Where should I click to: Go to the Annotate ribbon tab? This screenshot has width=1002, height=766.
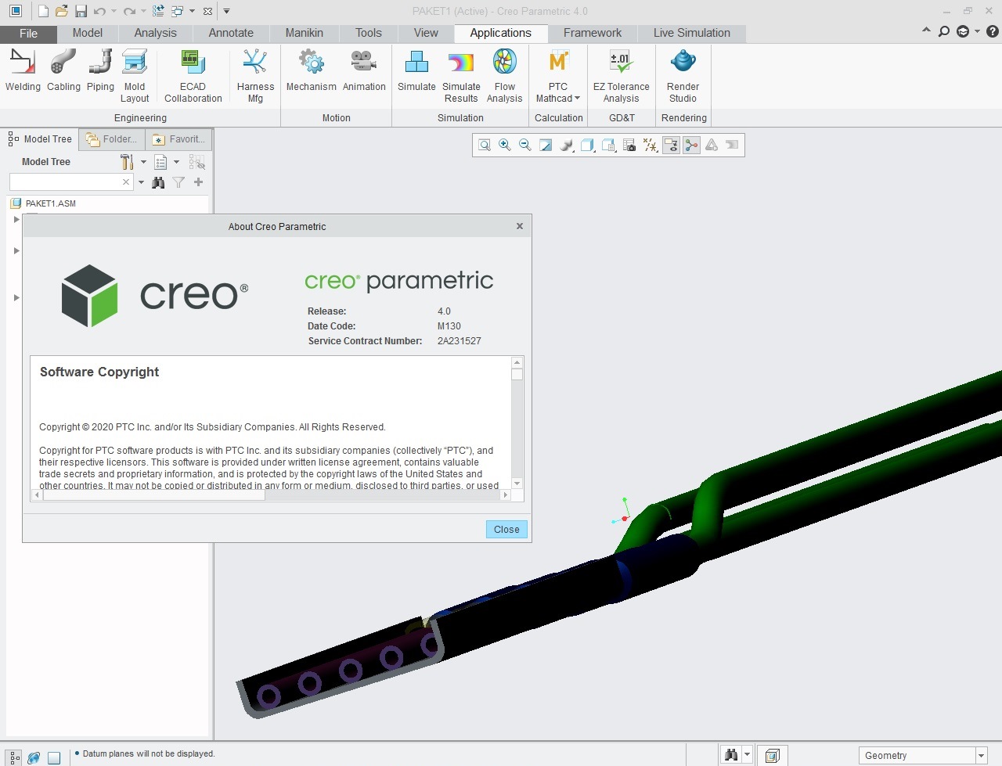pyautogui.click(x=231, y=33)
